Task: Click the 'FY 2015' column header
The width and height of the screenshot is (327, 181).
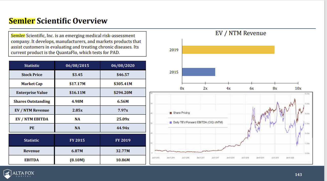Action: [77, 140]
